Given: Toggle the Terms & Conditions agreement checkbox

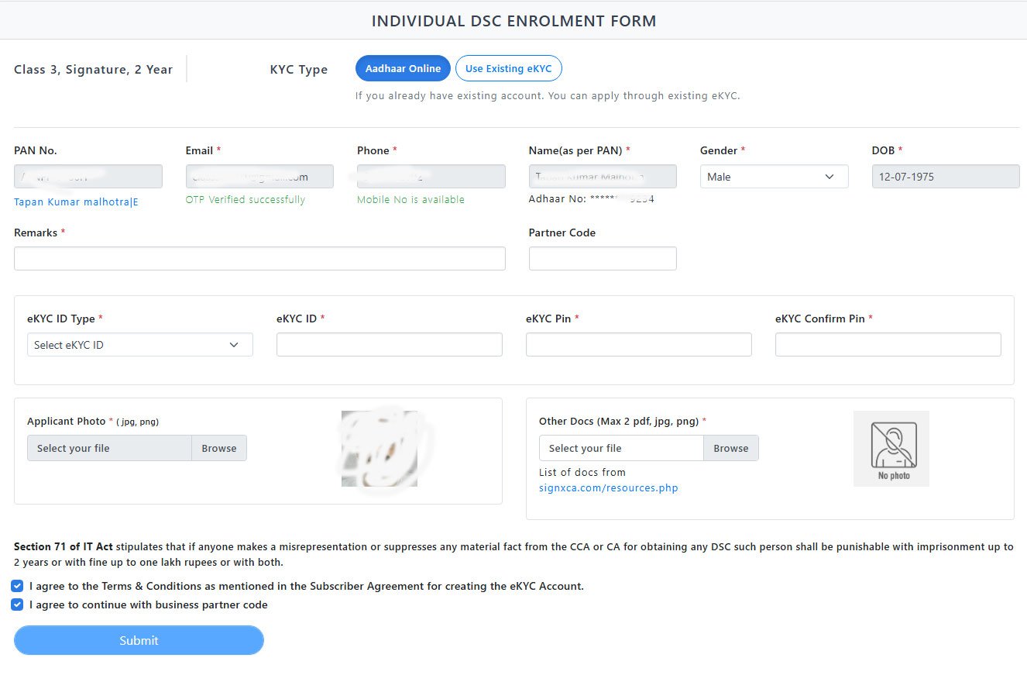Looking at the screenshot, I should pos(17,586).
